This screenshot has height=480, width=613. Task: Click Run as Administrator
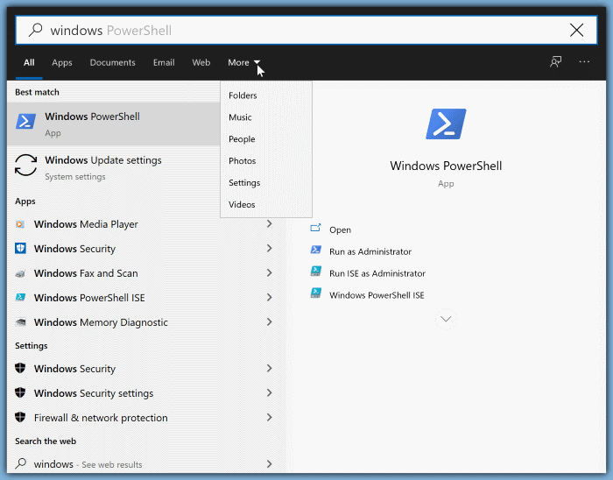pyautogui.click(x=370, y=251)
